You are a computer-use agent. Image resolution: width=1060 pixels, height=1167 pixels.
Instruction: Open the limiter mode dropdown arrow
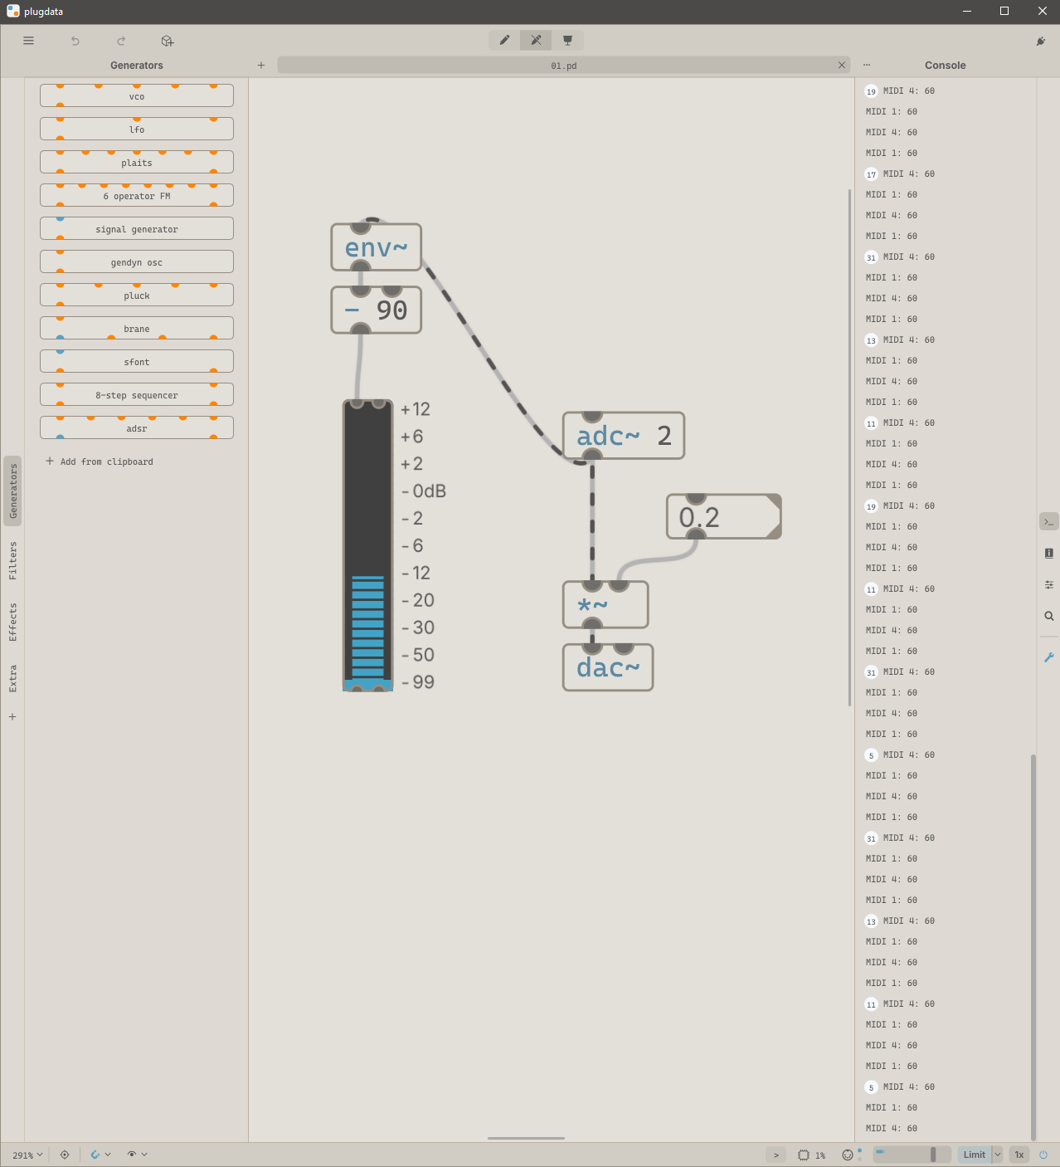[998, 1155]
